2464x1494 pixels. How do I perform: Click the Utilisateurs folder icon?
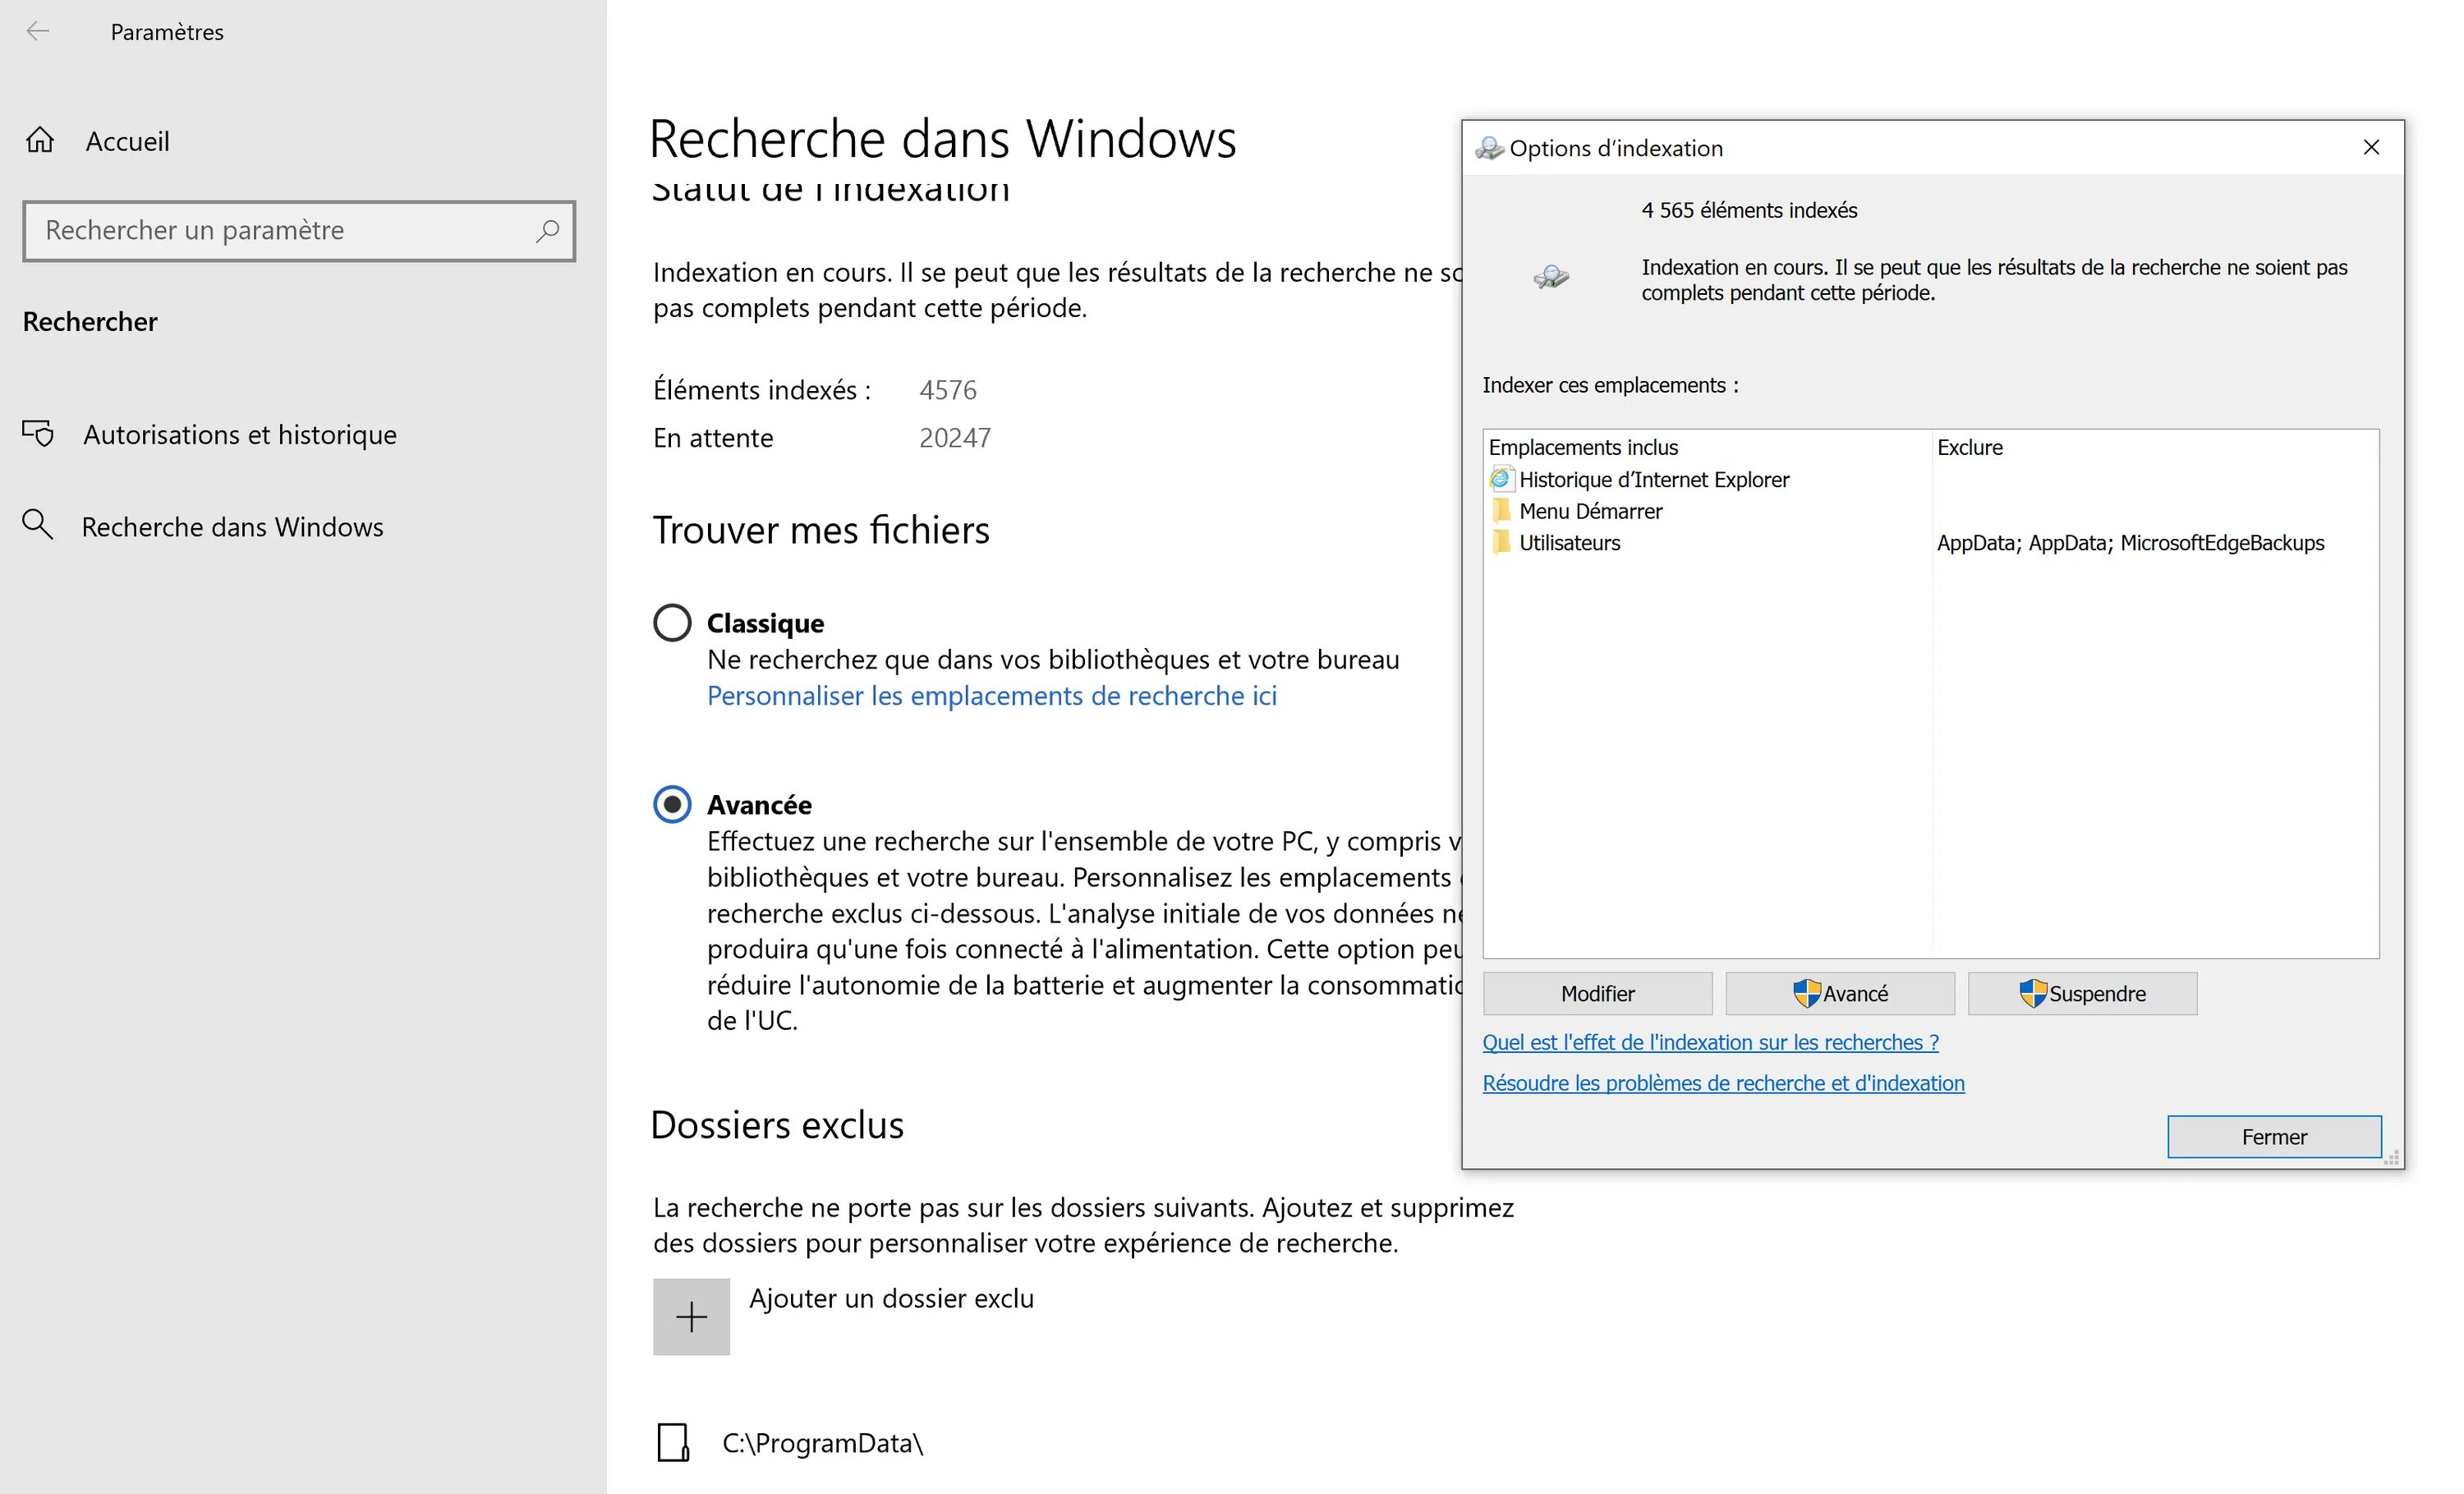coord(1501,543)
